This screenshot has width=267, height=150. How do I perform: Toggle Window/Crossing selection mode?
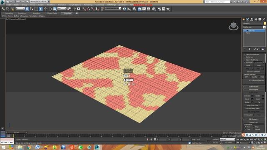coord(40,9)
